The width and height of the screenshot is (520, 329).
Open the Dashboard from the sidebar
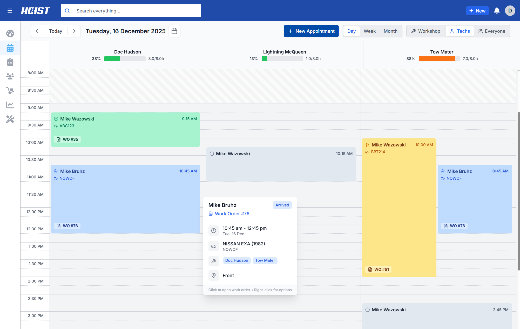click(10, 33)
